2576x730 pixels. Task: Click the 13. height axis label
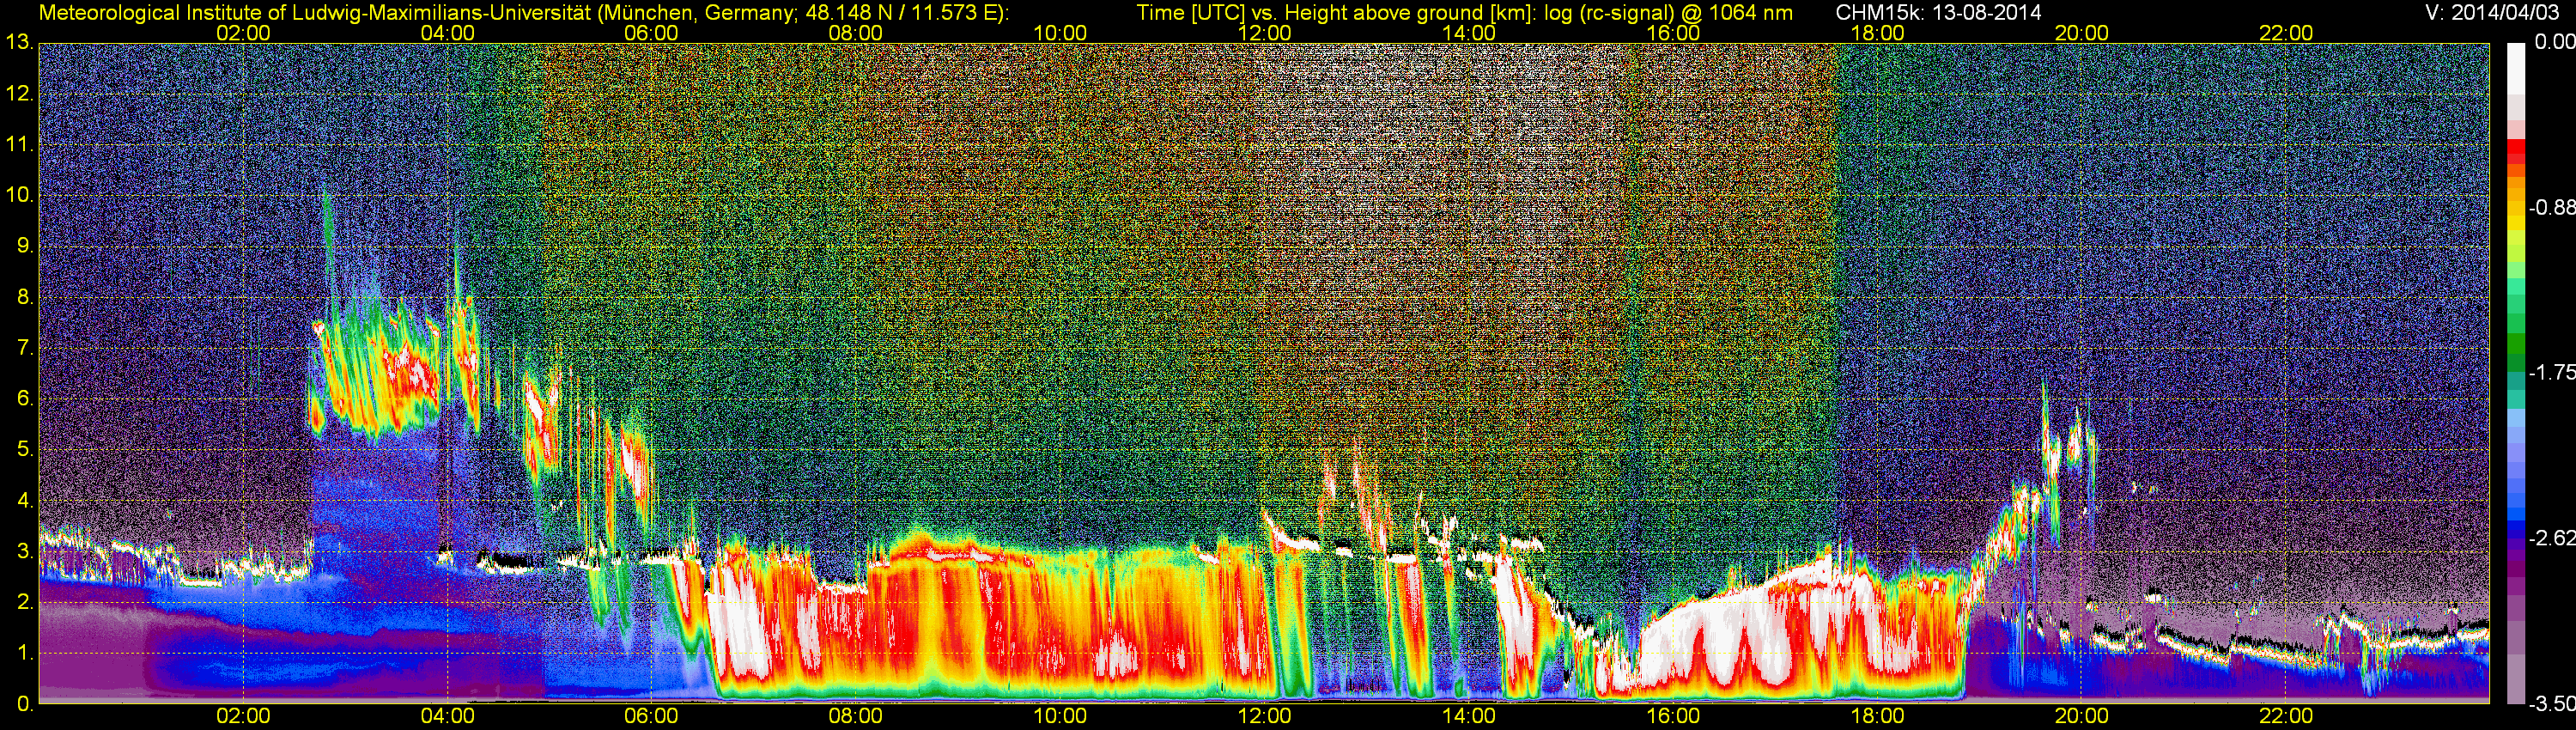coord(20,43)
